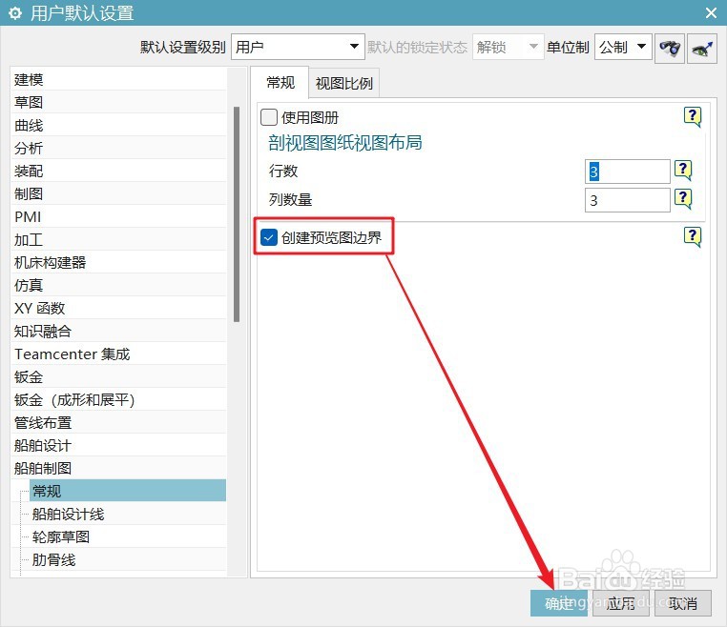Select 仿真 in category list

118,285
